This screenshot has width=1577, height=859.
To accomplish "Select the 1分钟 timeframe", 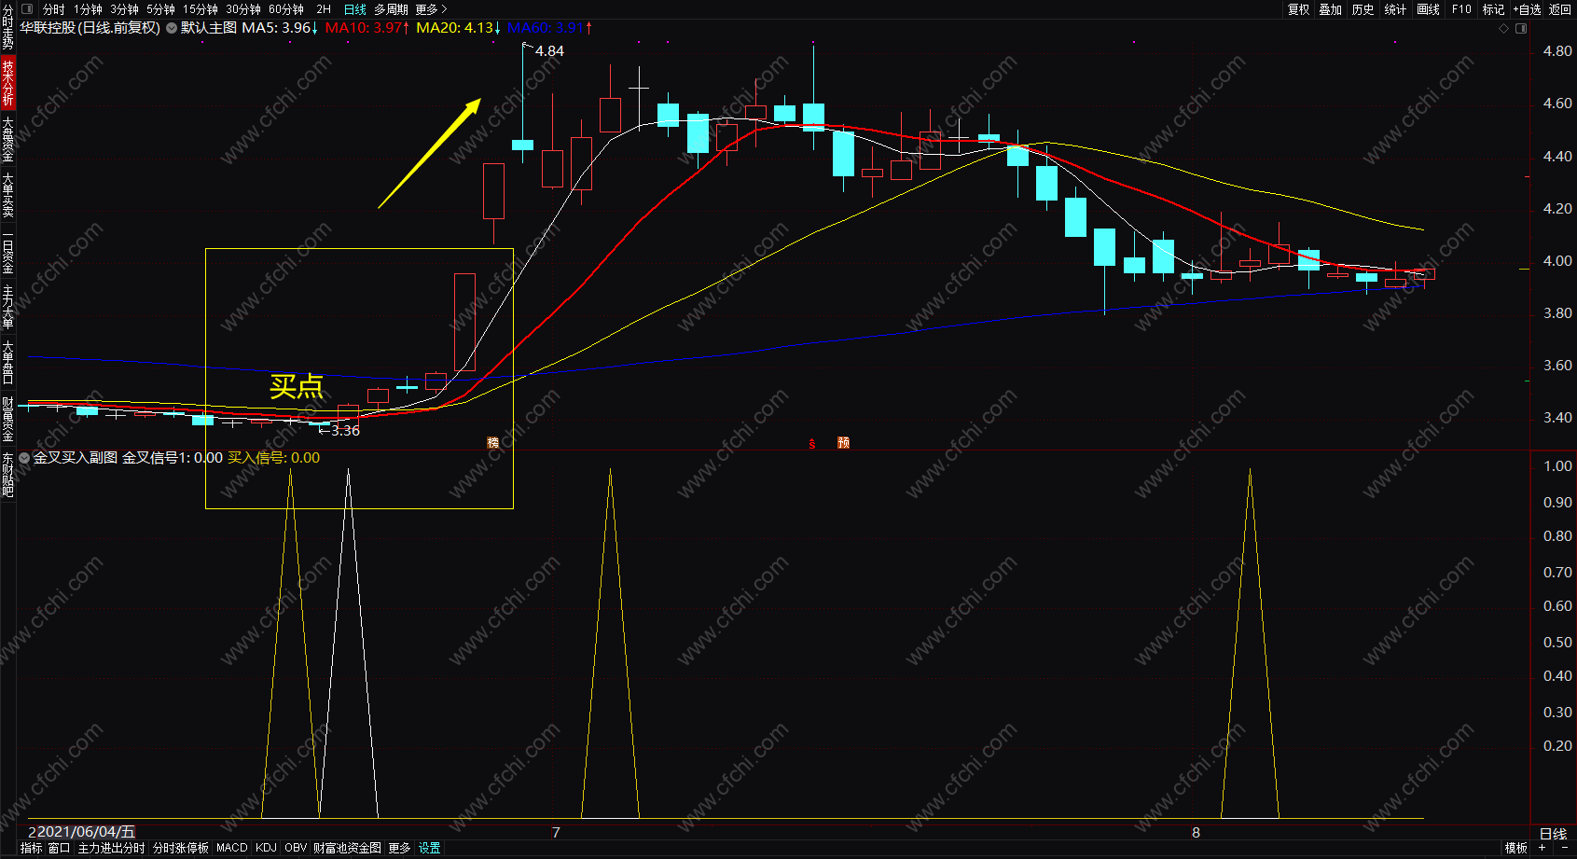I will pos(88,9).
